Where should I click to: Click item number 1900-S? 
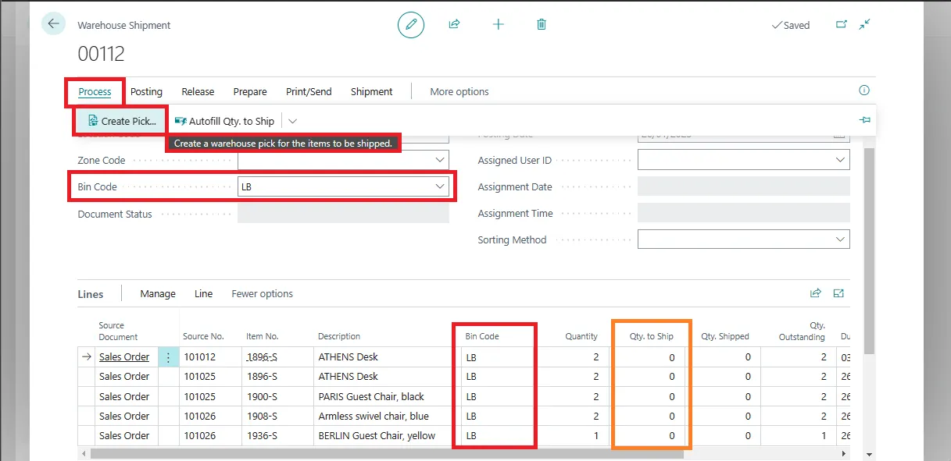262,396
